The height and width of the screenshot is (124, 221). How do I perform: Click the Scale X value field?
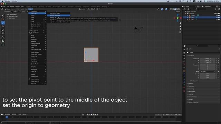[x=208, y=74]
